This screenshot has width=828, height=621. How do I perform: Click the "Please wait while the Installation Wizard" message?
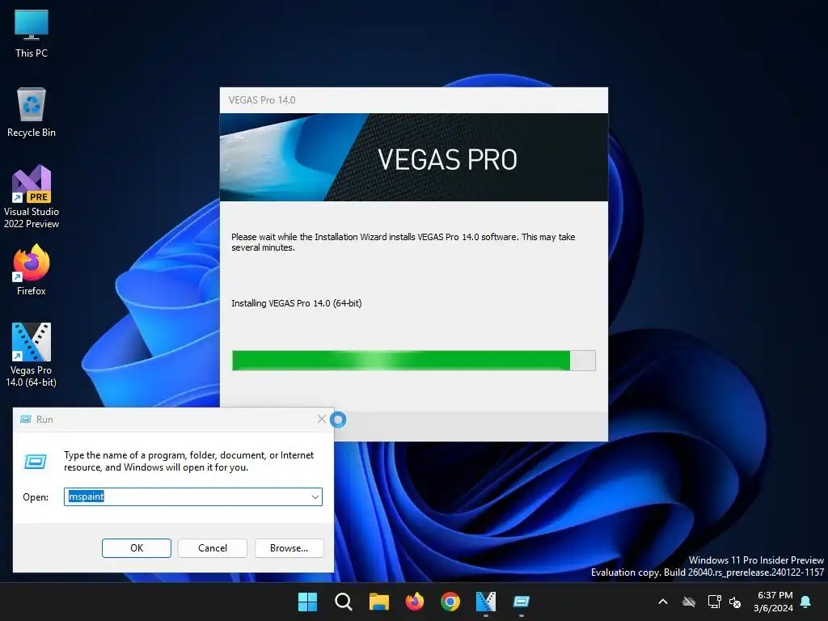click(403, 243)
